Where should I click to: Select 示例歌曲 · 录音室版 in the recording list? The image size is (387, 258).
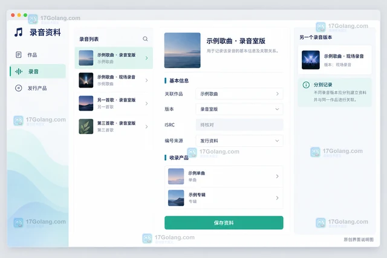(x=114, y=58)
